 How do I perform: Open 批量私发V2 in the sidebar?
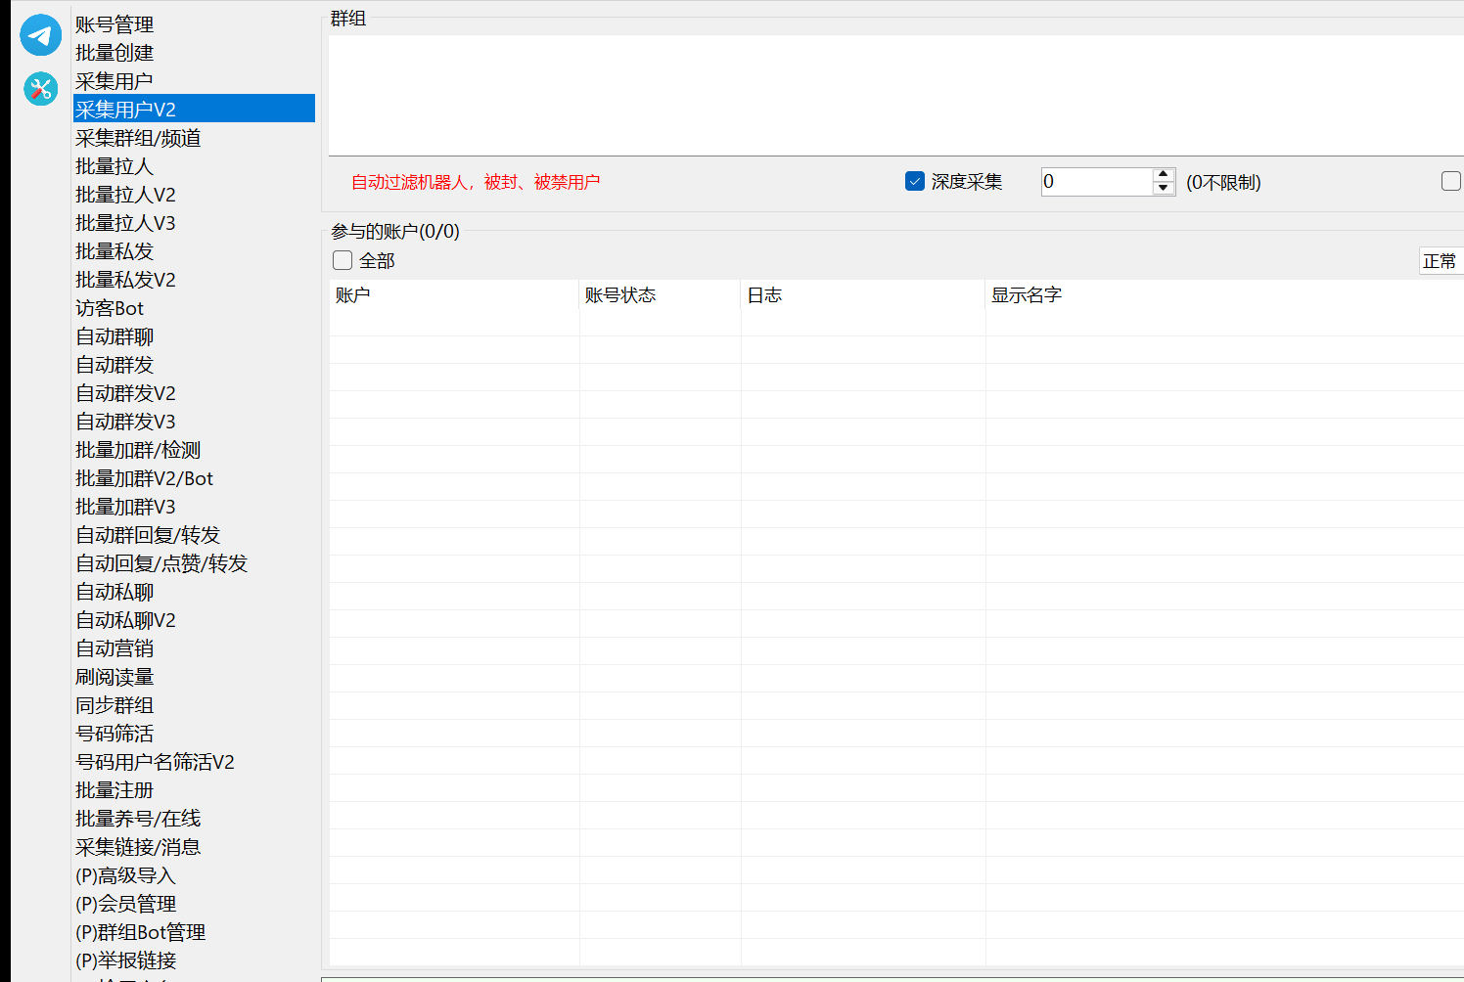tap(194, 280)
